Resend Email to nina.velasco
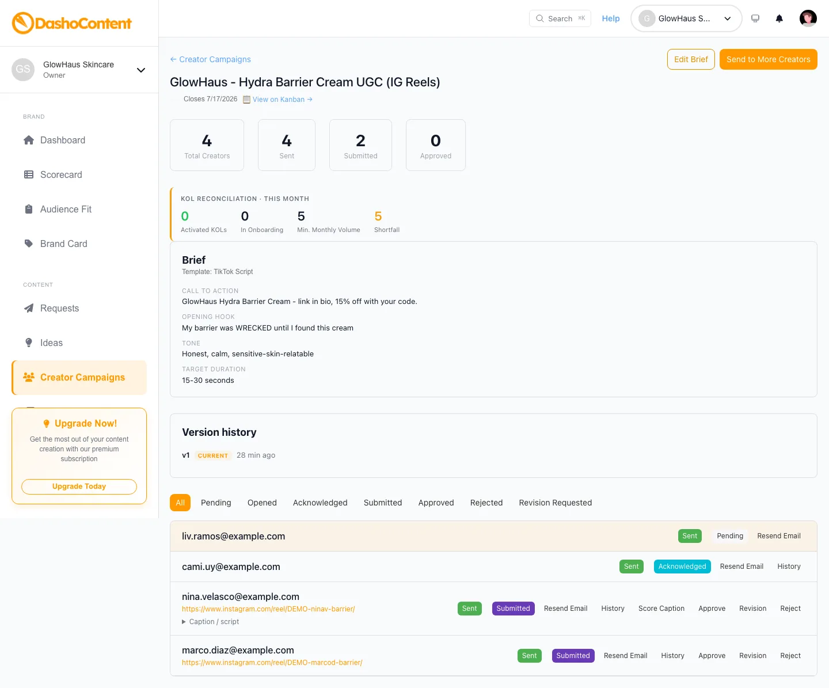 (x=565, y=609)
